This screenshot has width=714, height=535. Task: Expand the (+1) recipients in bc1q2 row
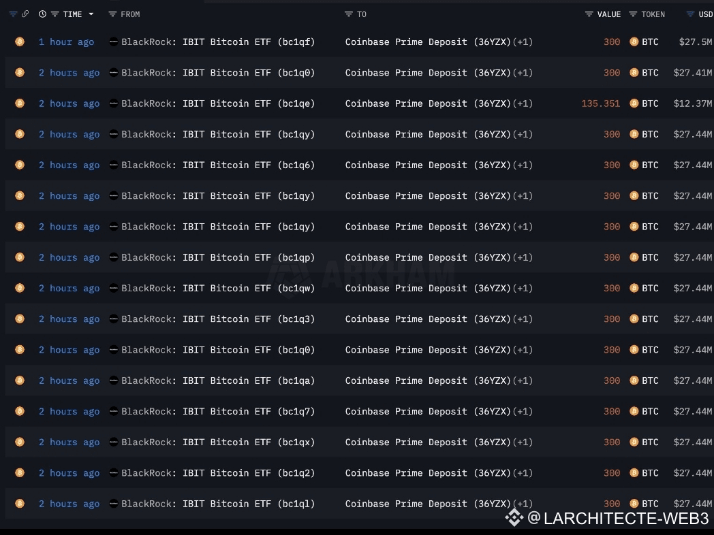click(523, 472)
